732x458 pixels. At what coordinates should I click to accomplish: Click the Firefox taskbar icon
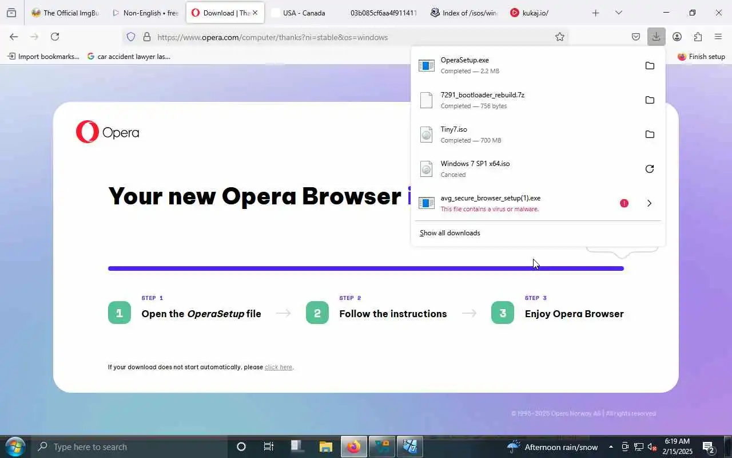[354, 447]
